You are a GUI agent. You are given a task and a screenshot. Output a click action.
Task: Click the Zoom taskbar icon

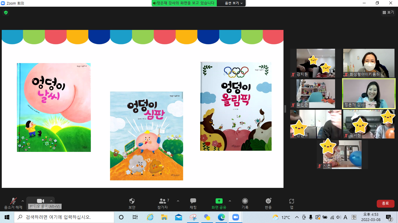pyautogui.click(x=235, y=217)
